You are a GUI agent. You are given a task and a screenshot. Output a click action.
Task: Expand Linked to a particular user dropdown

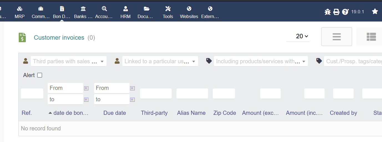pos(160,61)
